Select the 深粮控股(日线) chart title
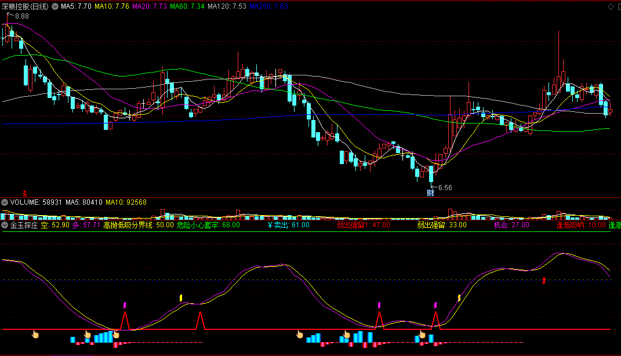 [25, 6]
